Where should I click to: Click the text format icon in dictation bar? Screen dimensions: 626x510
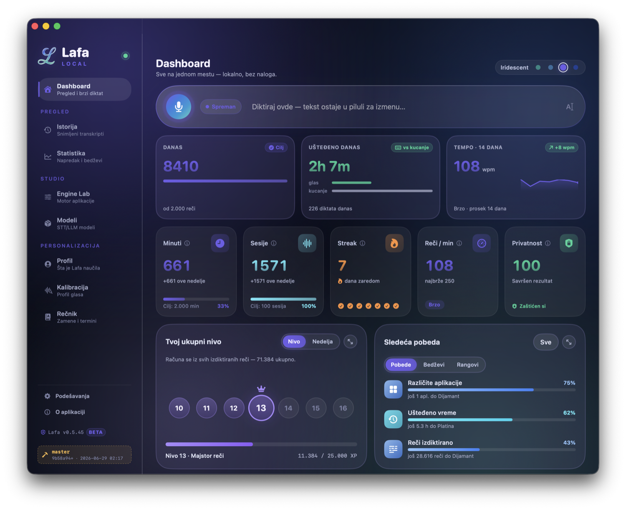(570, 107)
